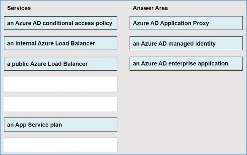This screenshot has width=247, height=155.
Task: Click the empty slot directly above App Service plan
Action: pyautogui.click(x=60, y=104)
